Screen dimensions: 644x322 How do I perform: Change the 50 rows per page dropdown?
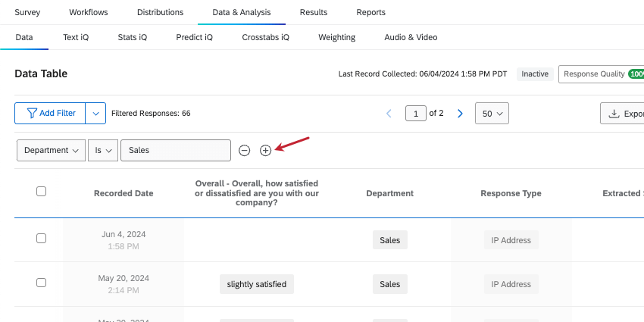(492, 114)
